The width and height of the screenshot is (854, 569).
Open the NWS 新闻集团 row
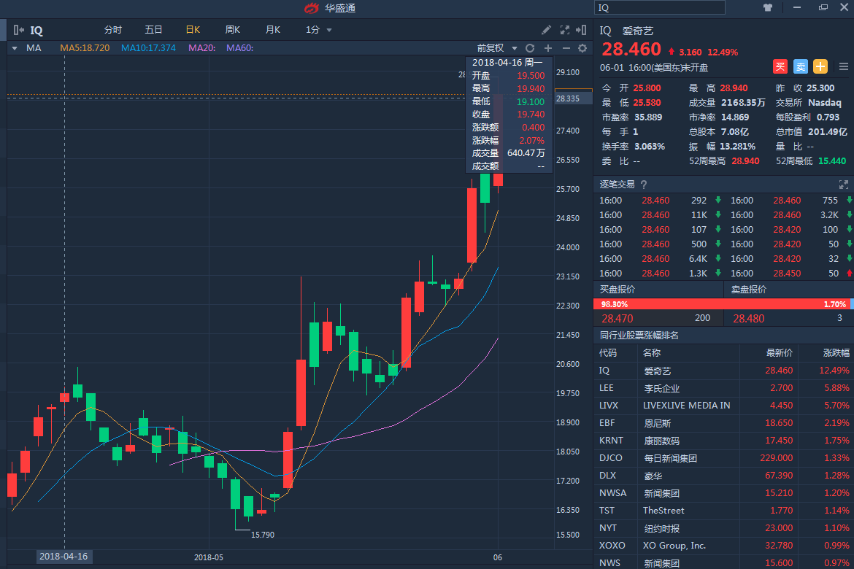724,562
